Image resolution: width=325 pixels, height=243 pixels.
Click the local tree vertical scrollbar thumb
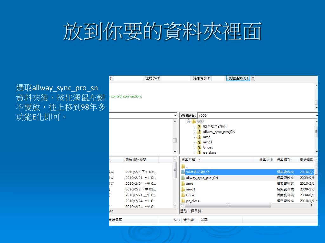click(175, 140)
